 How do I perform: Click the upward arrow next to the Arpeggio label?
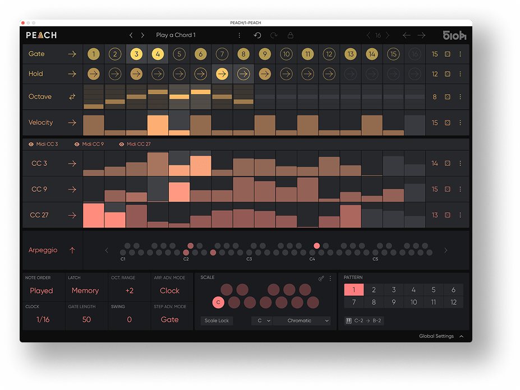click(x=72, y=250)
